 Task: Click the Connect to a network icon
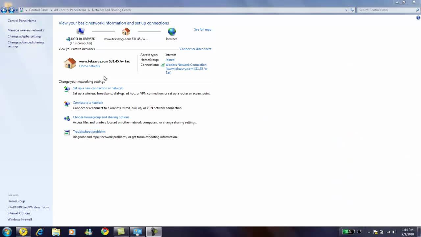click(x=67, y=104)
